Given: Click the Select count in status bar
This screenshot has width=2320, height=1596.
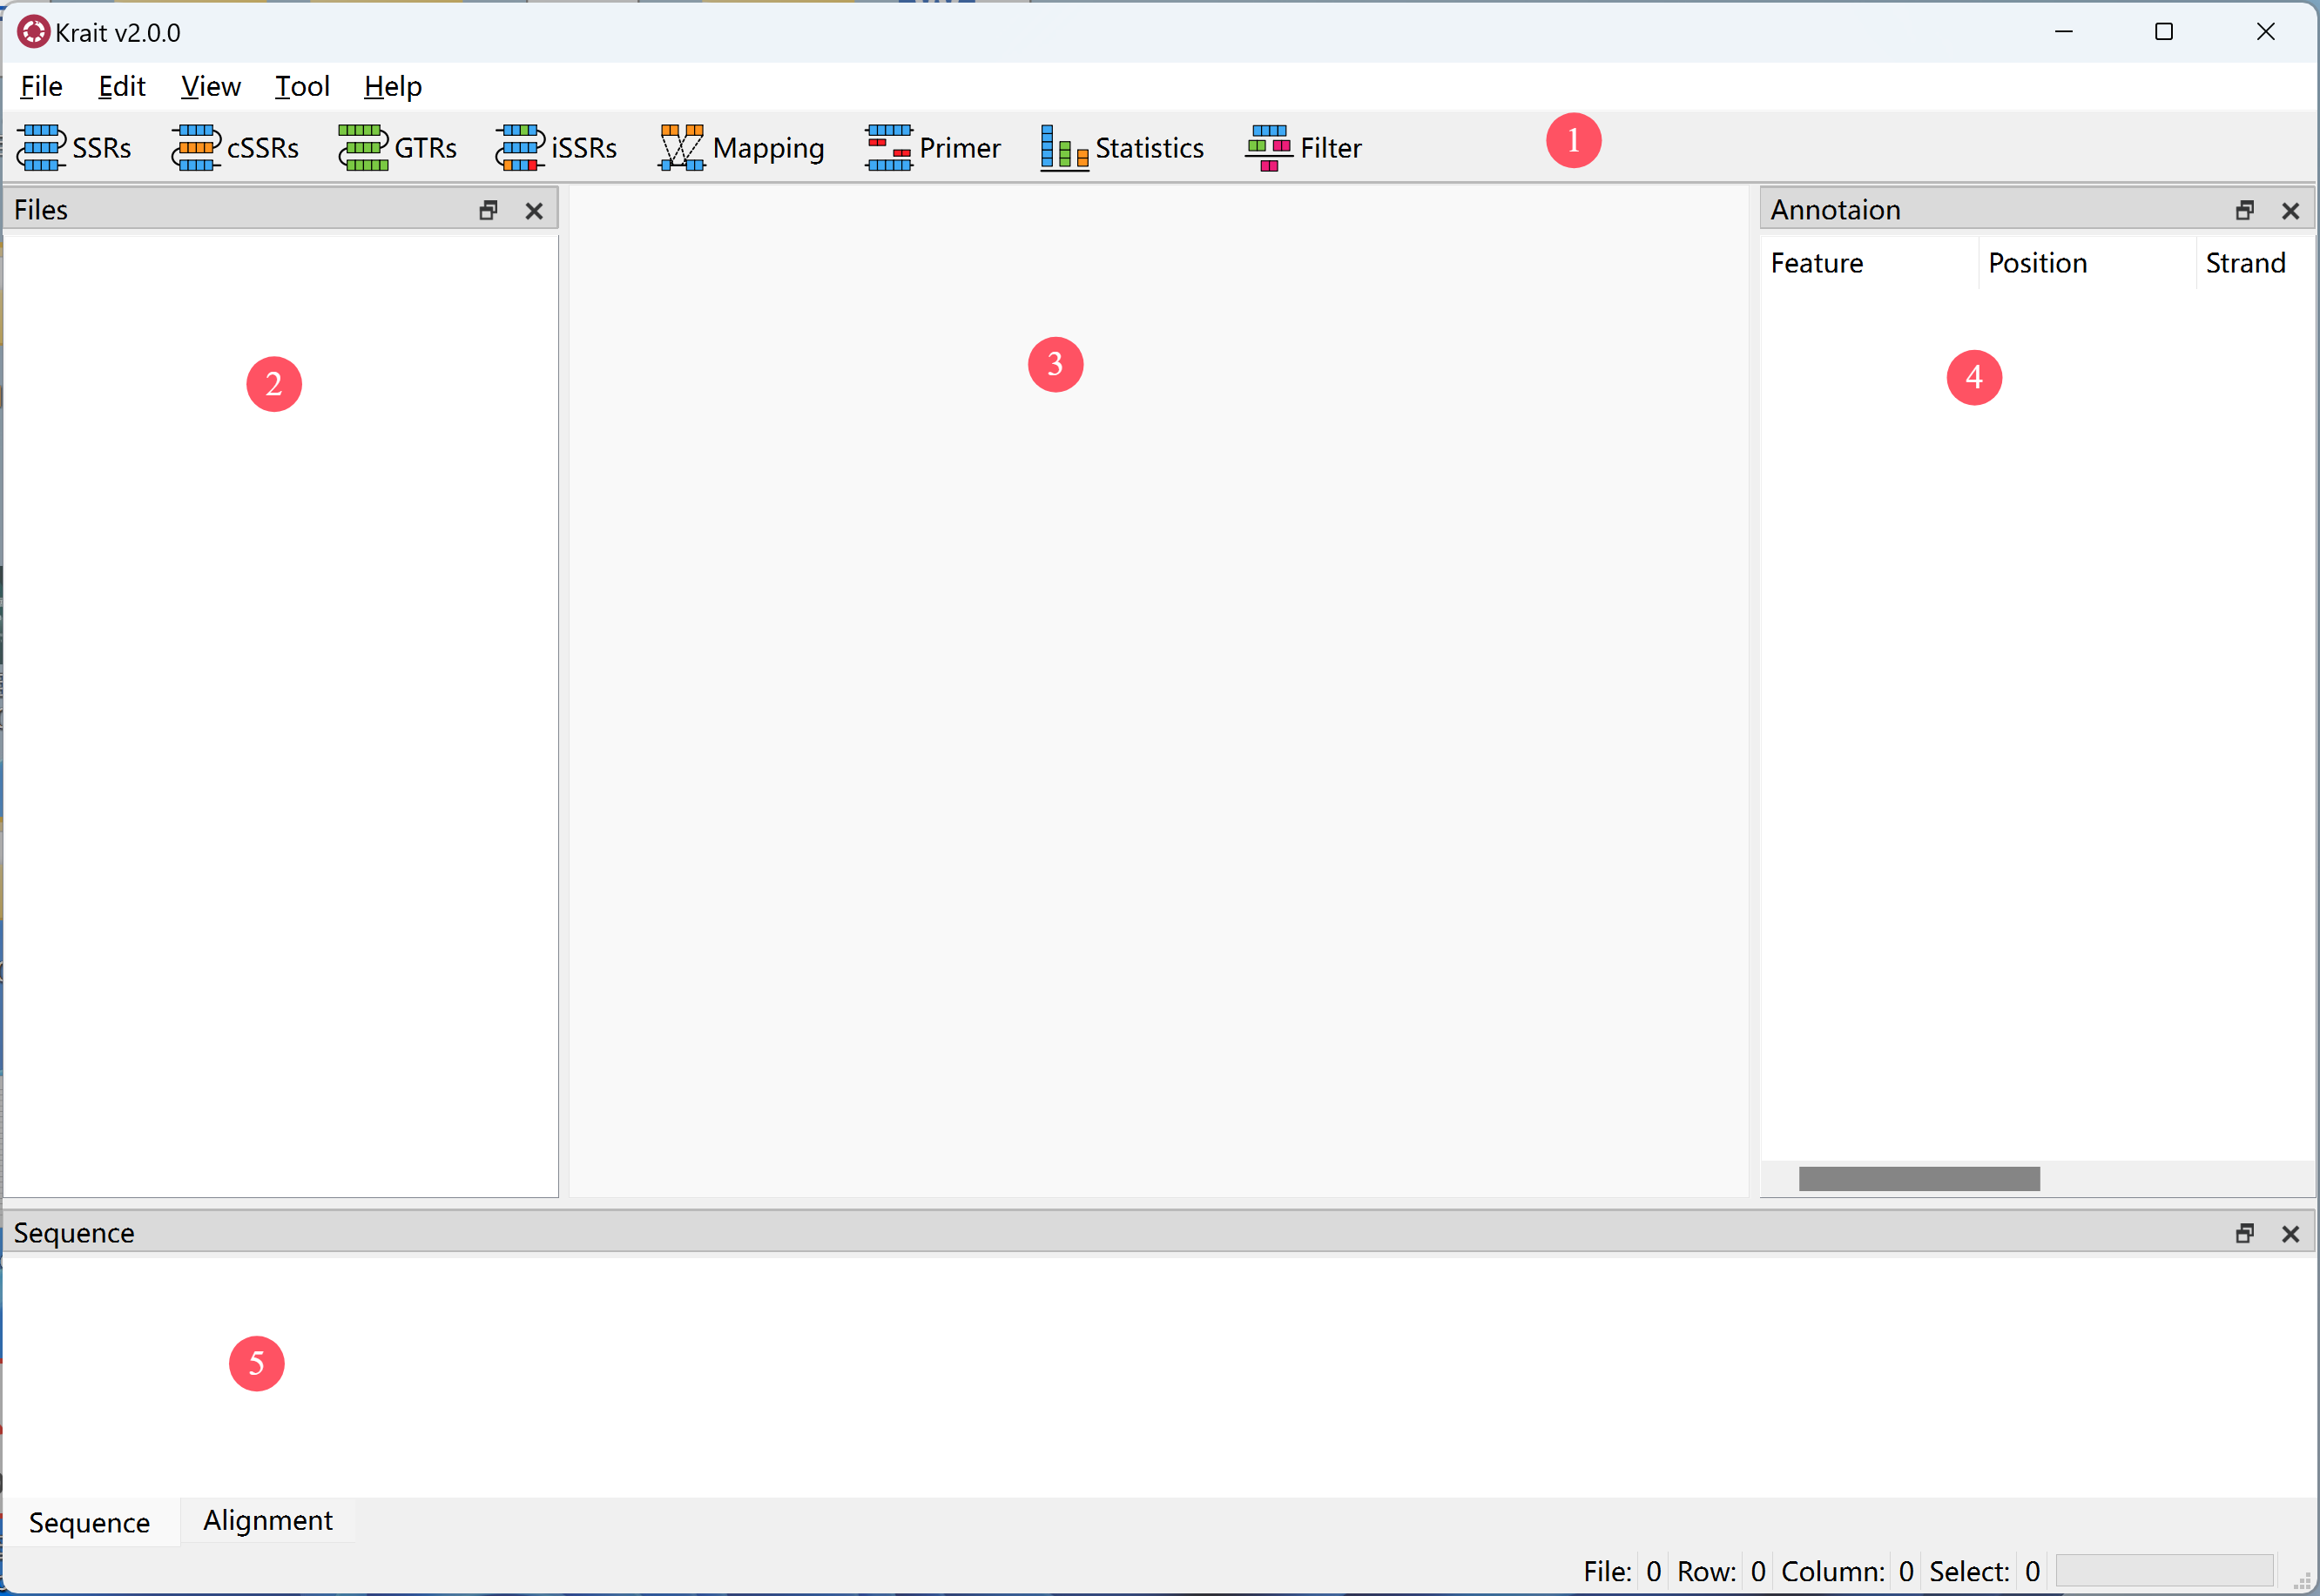Looking at the screenshot, I should coord(2032,1571).
